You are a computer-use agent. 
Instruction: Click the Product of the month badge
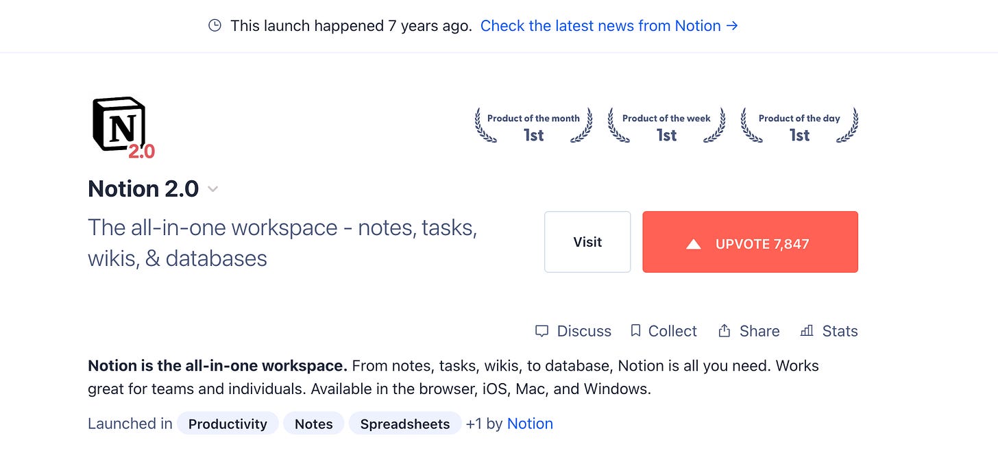533,127
